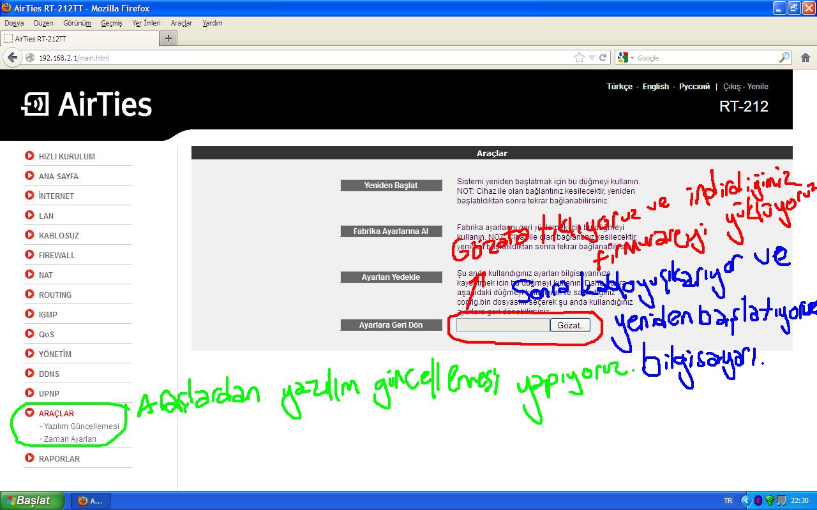Open HIZLI KURULUM sidebar section
The width and height of the screenshot is (817, 510).
66,156
